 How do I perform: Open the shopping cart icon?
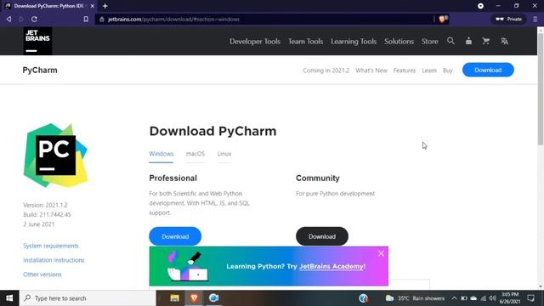pyautogui.click(x=486, y=41)
